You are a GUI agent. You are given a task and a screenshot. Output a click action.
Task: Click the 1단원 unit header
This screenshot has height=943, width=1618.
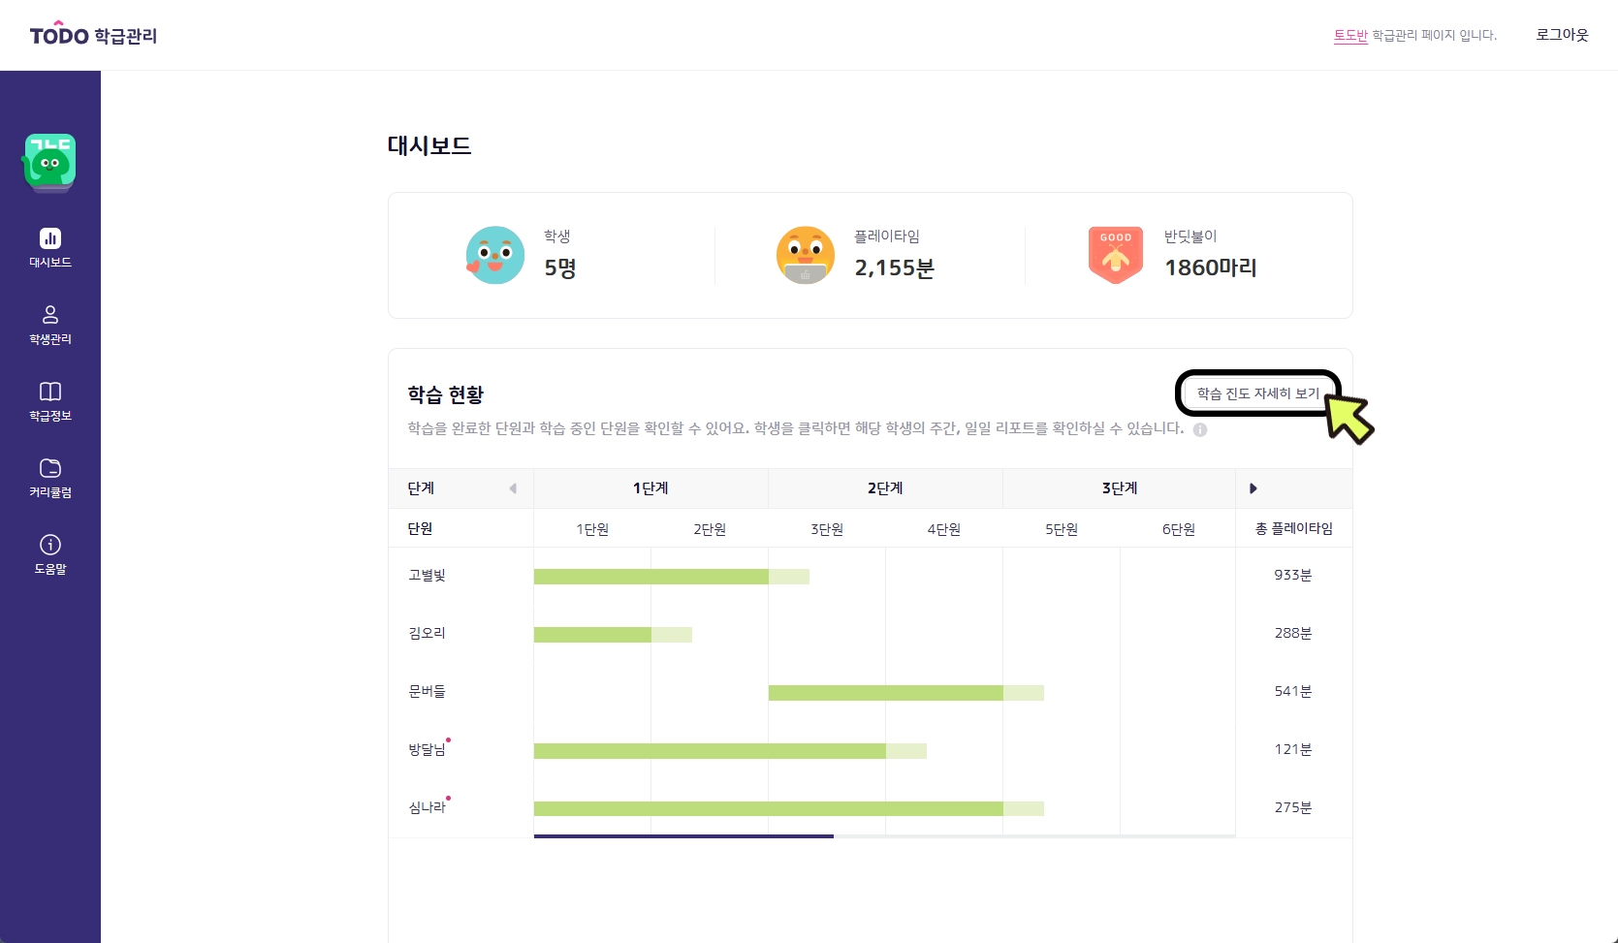(x=592, y=529)
